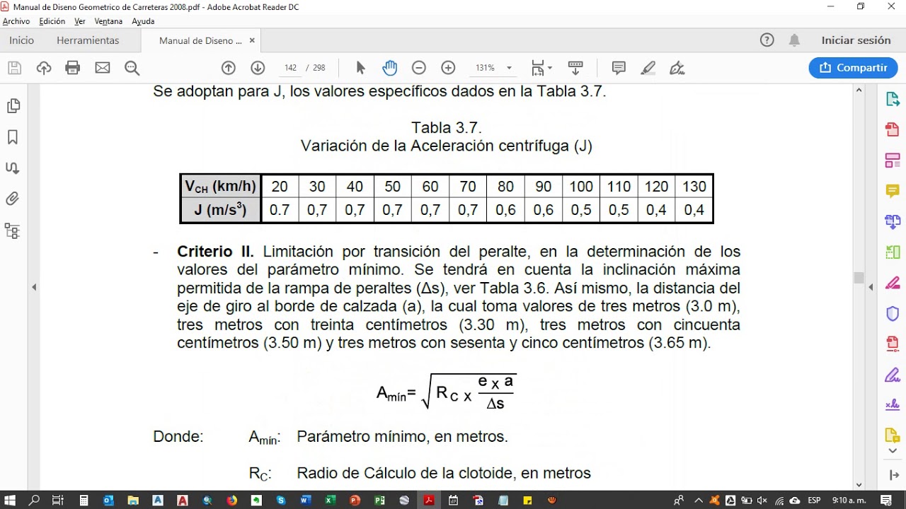Open Send for comments tool in right pane
The image size is (906, 509).
893,435
